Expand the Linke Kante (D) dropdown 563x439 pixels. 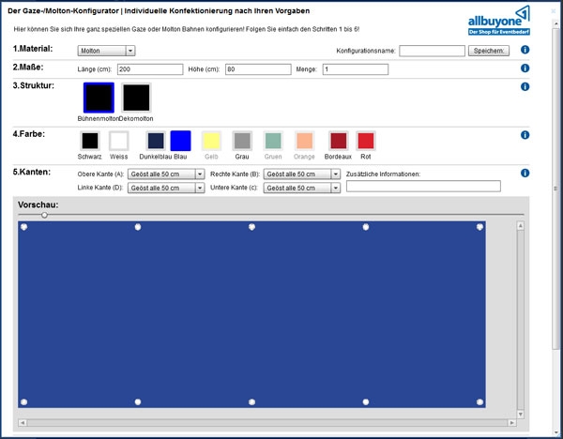coord(166,188)
